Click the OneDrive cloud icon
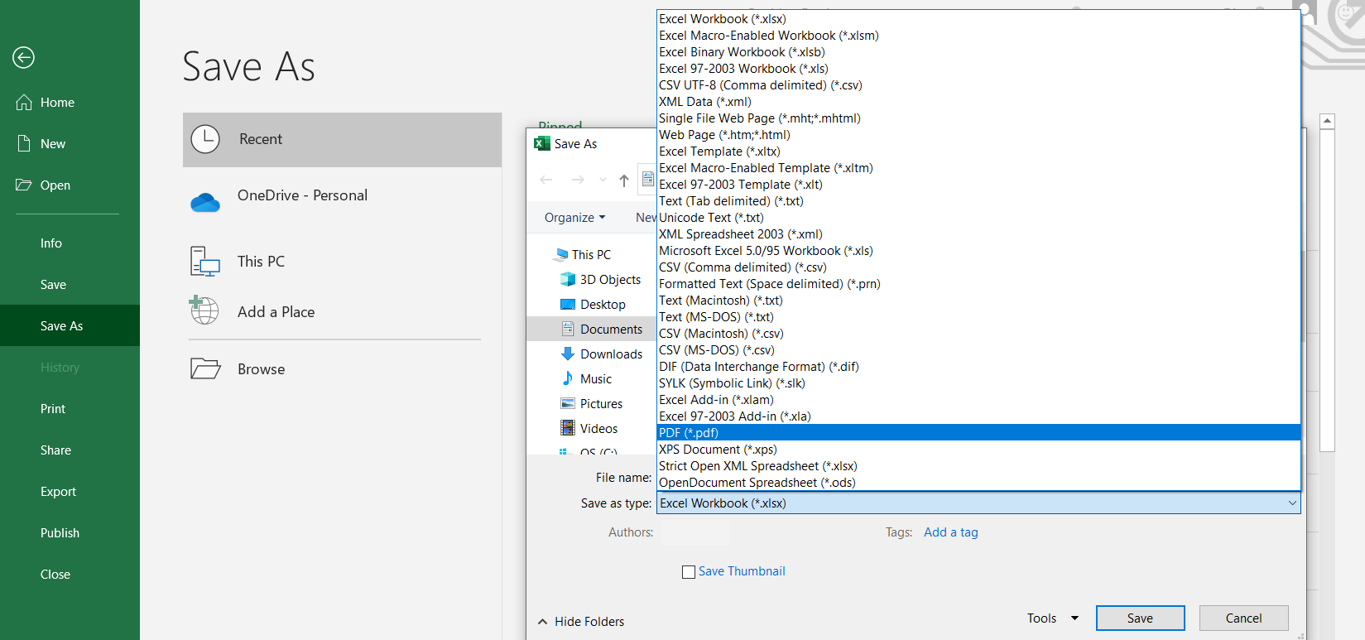1365x640 pixels. (205, 202)
